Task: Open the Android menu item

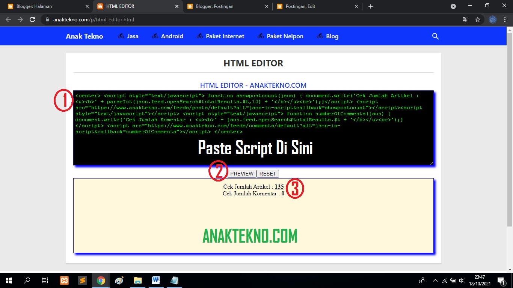Action: (x=172, y=36)
